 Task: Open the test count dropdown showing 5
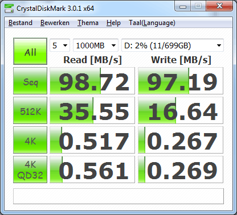pos(60,46)
